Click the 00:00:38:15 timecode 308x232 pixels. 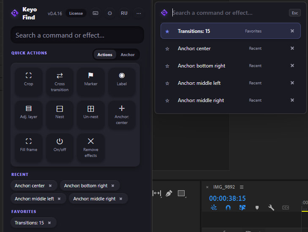[x=227, y=198]
